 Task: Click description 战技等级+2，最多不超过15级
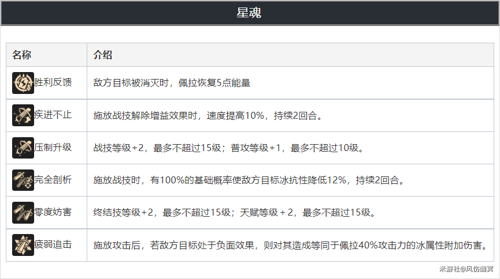coord(229,148)
